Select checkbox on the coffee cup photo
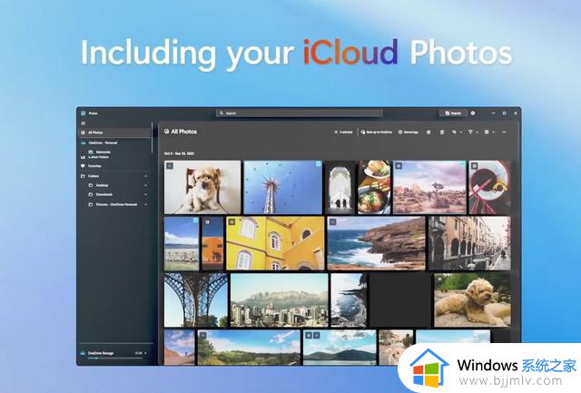The height and width of the screenshot is (393, 581). [x=474, y=166]
